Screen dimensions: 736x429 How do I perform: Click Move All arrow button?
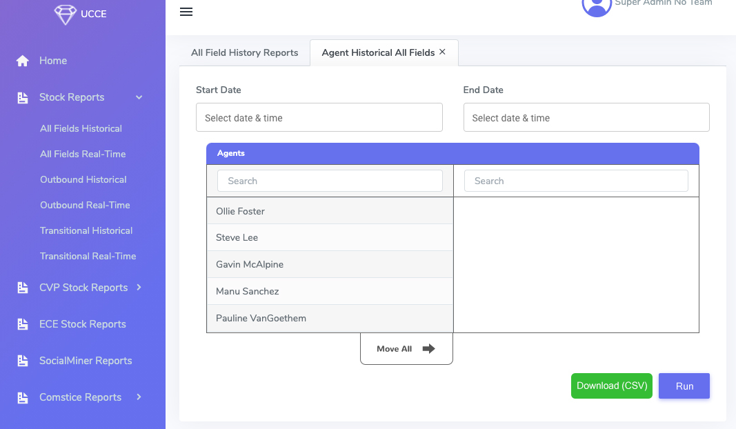pos(406,349)
